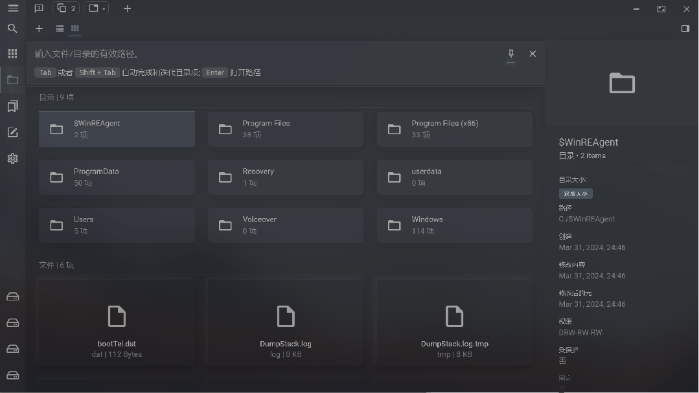699x393 pixels.
Task: Switch to grid view layout
Action: pyautogui.click(x=75, y=28)
